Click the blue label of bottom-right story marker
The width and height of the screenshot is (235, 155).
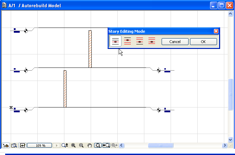pos(167,110)
